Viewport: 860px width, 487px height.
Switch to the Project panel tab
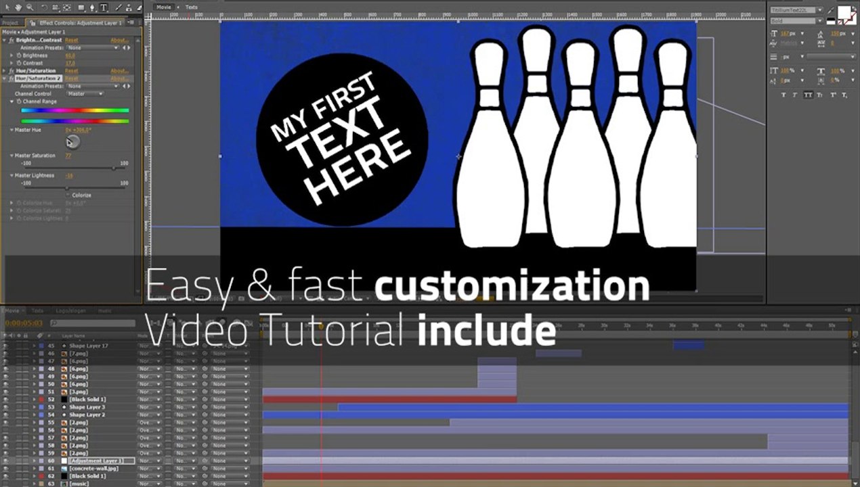pyautogui.click(x=9, y=23)
